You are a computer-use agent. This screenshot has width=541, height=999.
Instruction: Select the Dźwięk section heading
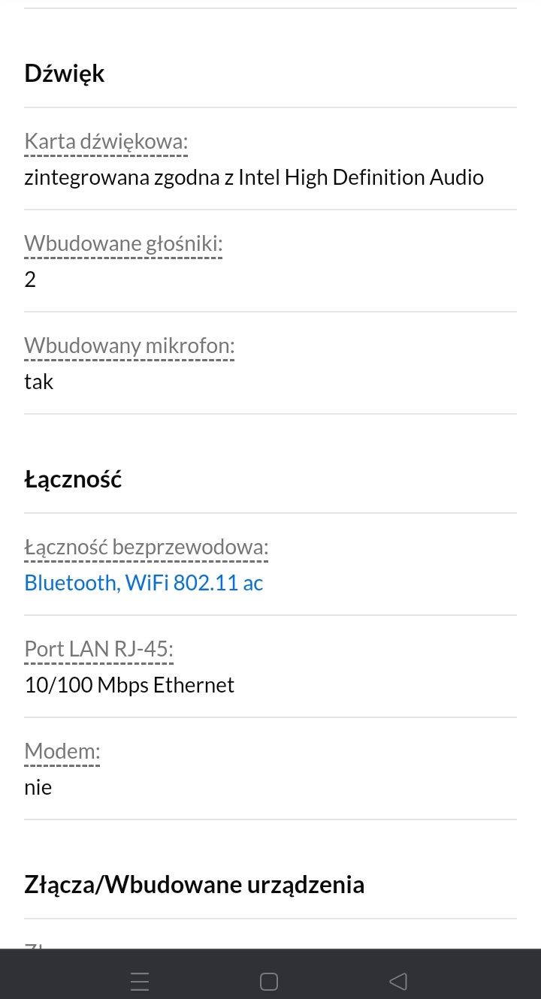pyautogui.click(x=65, y=74)
